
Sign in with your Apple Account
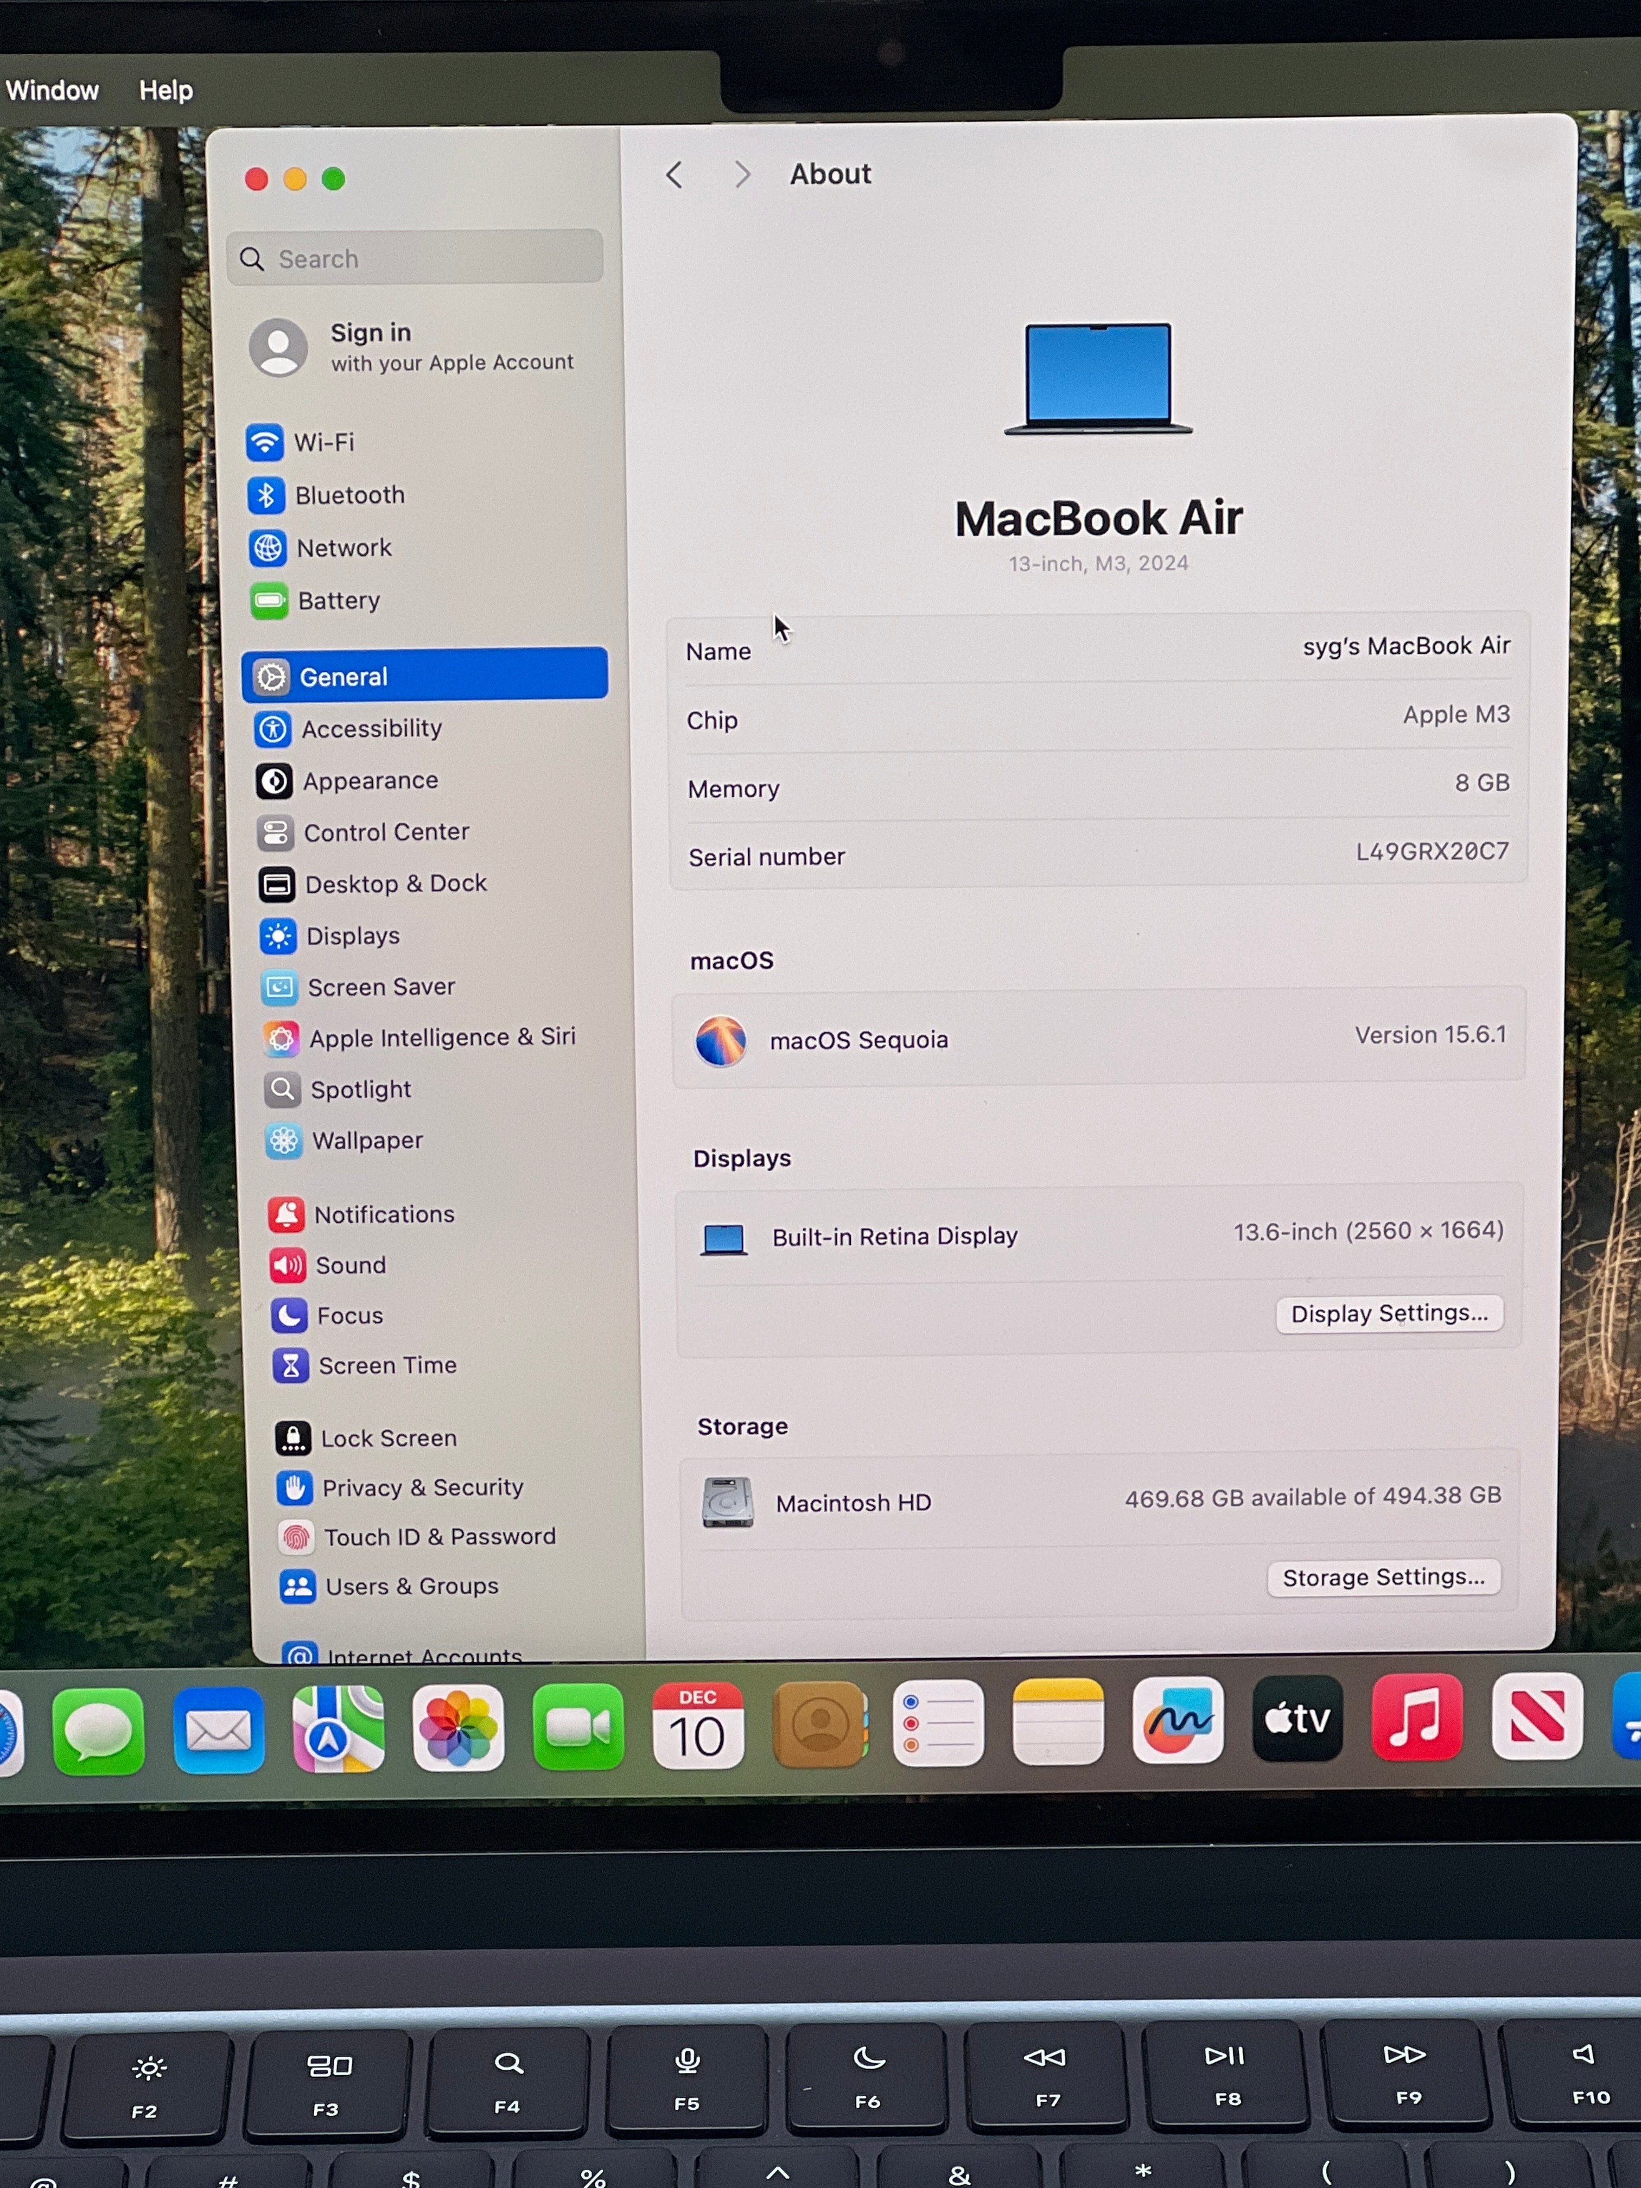pos(412,347)
